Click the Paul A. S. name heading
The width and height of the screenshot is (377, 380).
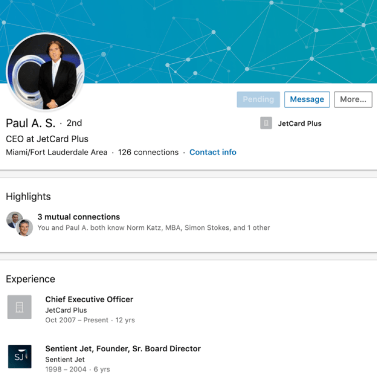(x=31, y=124)
